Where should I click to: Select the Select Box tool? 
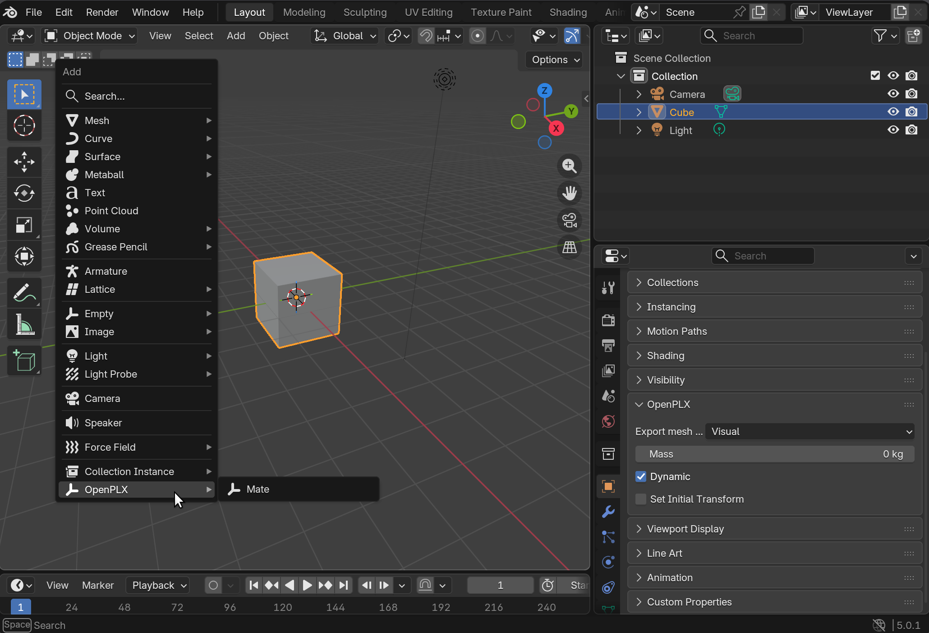click(x=24, y=94)
